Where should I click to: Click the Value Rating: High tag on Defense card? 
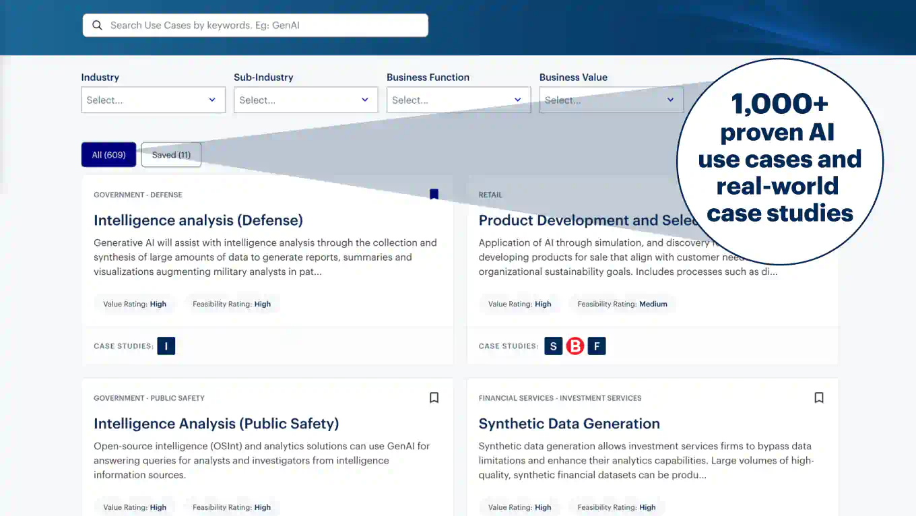pos(135,303)
